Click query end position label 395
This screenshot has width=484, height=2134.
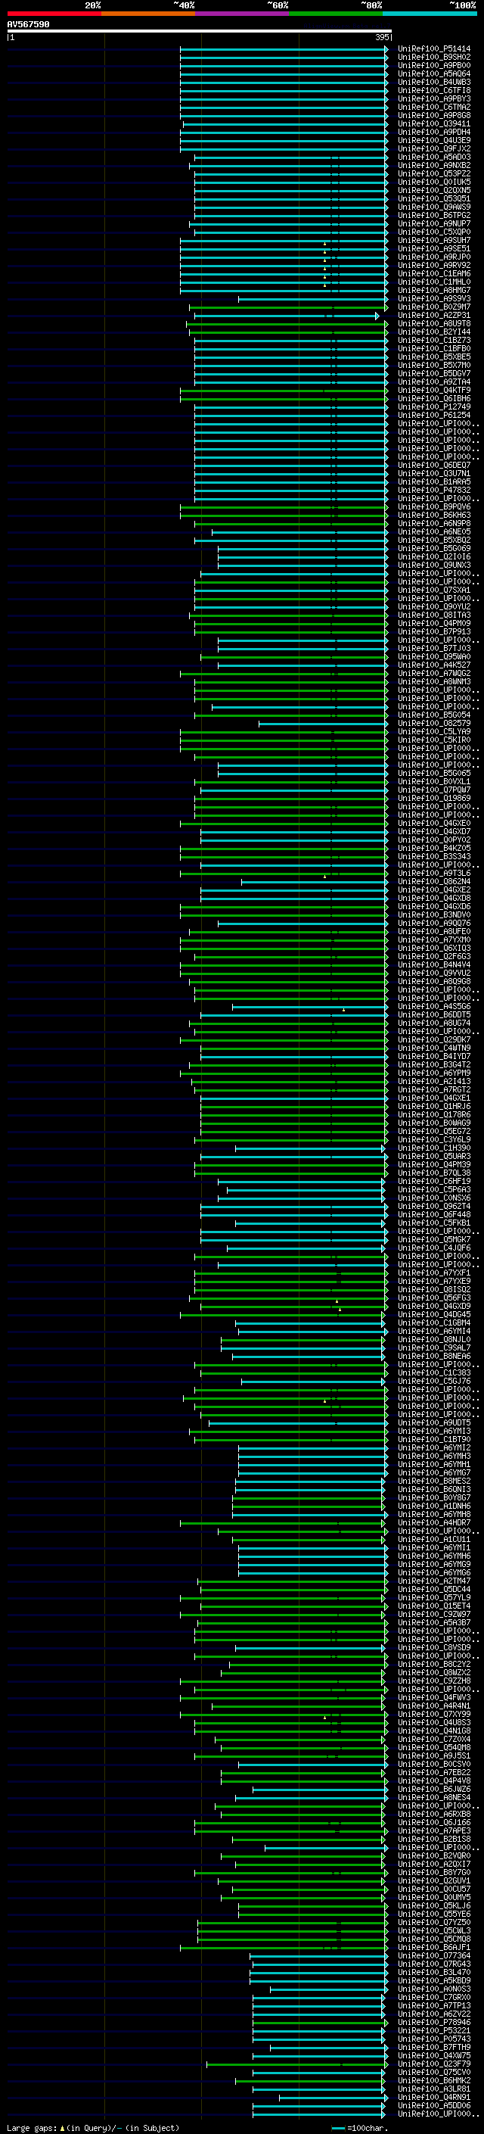(x=382, y=37)
